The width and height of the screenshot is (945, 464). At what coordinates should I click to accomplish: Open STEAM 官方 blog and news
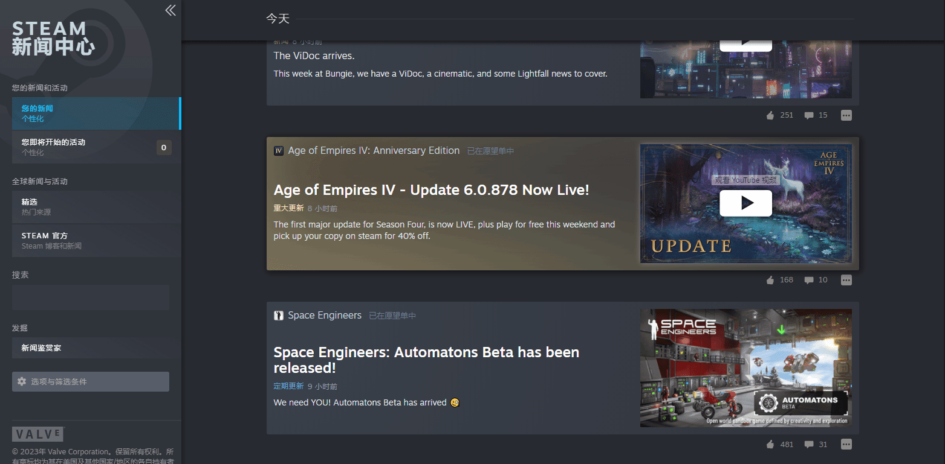click(96, 241)
